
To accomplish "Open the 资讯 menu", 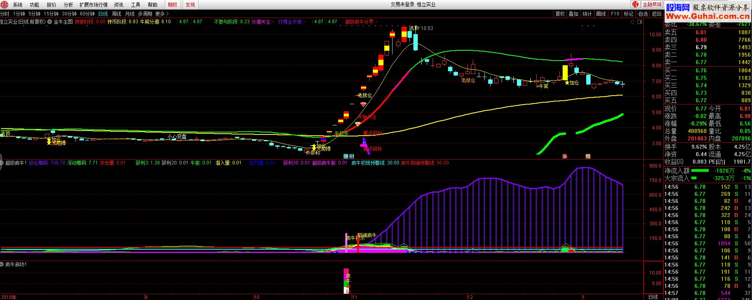I will (x=119, y=5).
